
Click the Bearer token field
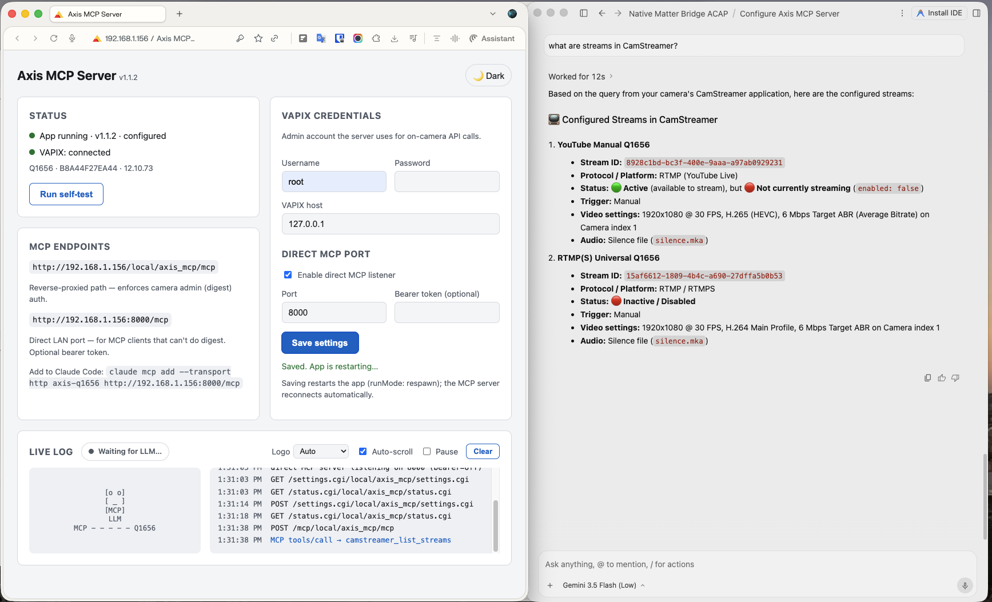click(x=447, y=313)
